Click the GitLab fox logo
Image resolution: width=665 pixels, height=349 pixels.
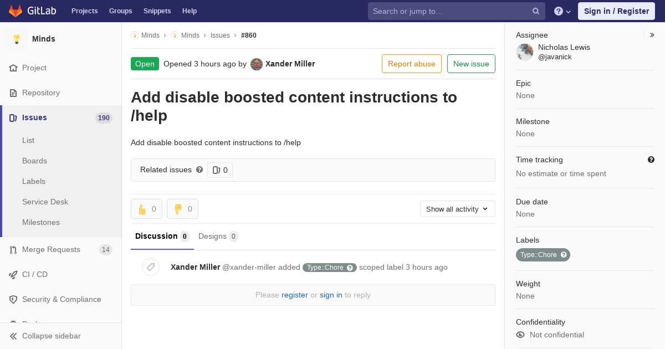(x=16, y=11)
